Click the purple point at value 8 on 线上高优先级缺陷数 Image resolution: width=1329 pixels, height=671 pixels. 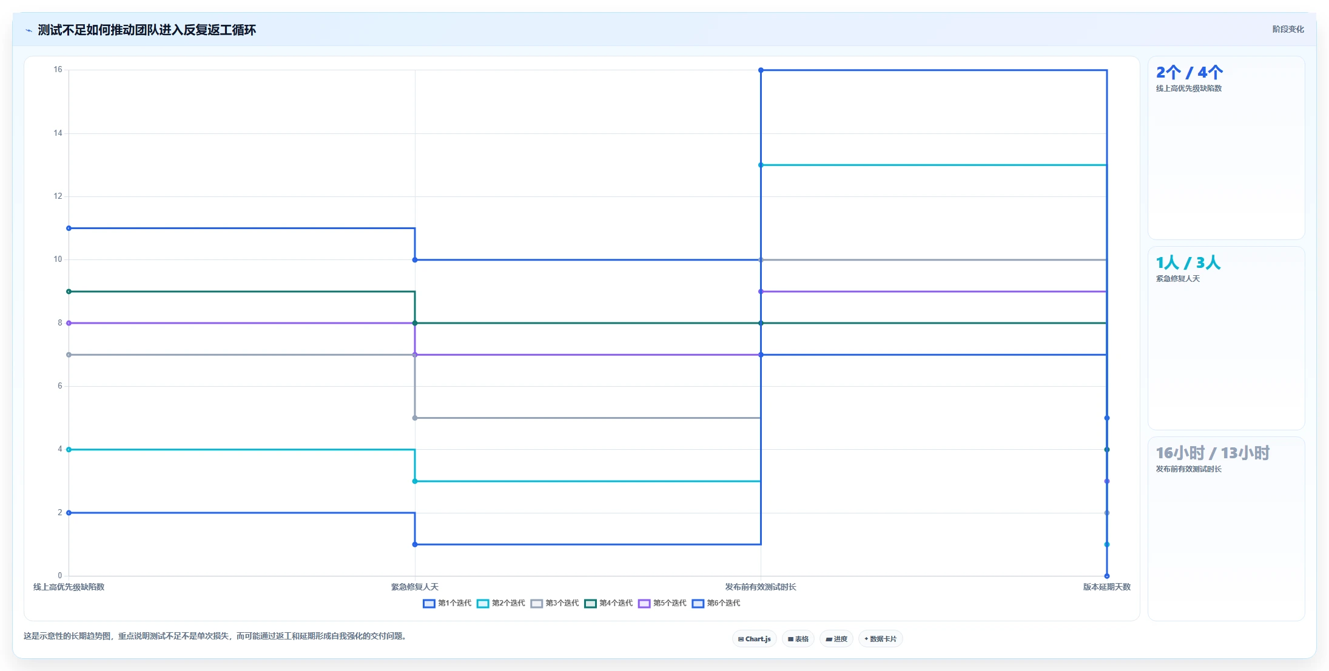pos(69,323)
